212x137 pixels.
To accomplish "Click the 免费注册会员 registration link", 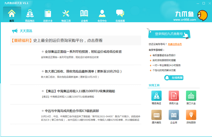I will click(x=175, y=44).
